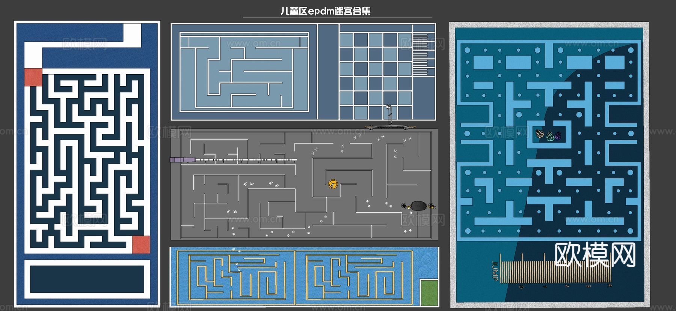Click the green square beside the yellow mazes
Viewport: 676px width, 311px height.
pyautogui.click(x=429, y=293)
